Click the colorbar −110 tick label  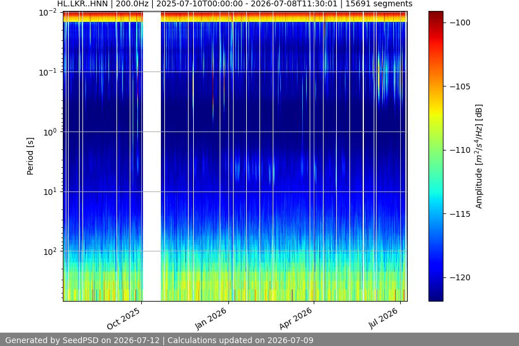[460, 150]
